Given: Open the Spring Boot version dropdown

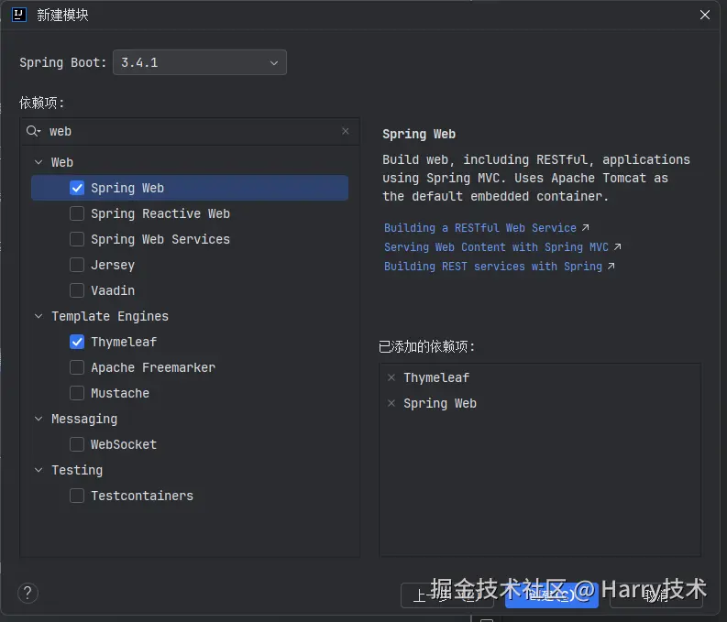Looking at the screenshot, I should [x=200, y=62].
